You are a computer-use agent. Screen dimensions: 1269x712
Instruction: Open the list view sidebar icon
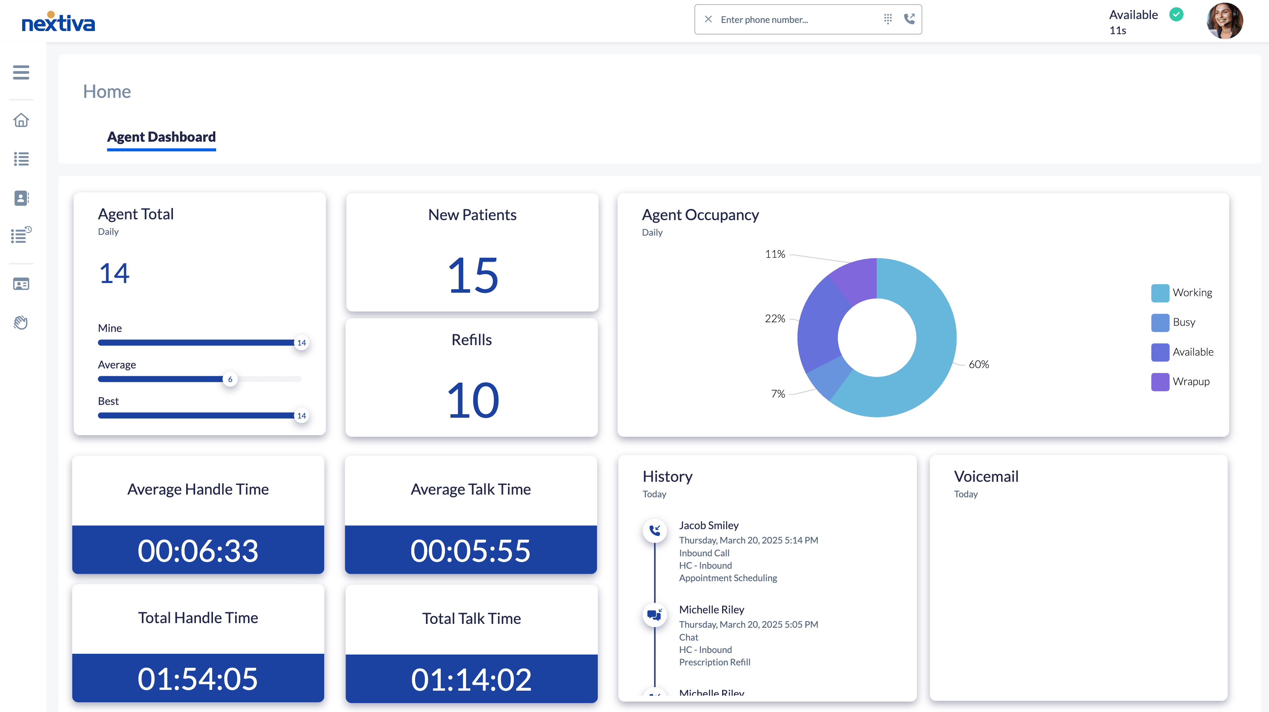point(21,159)
